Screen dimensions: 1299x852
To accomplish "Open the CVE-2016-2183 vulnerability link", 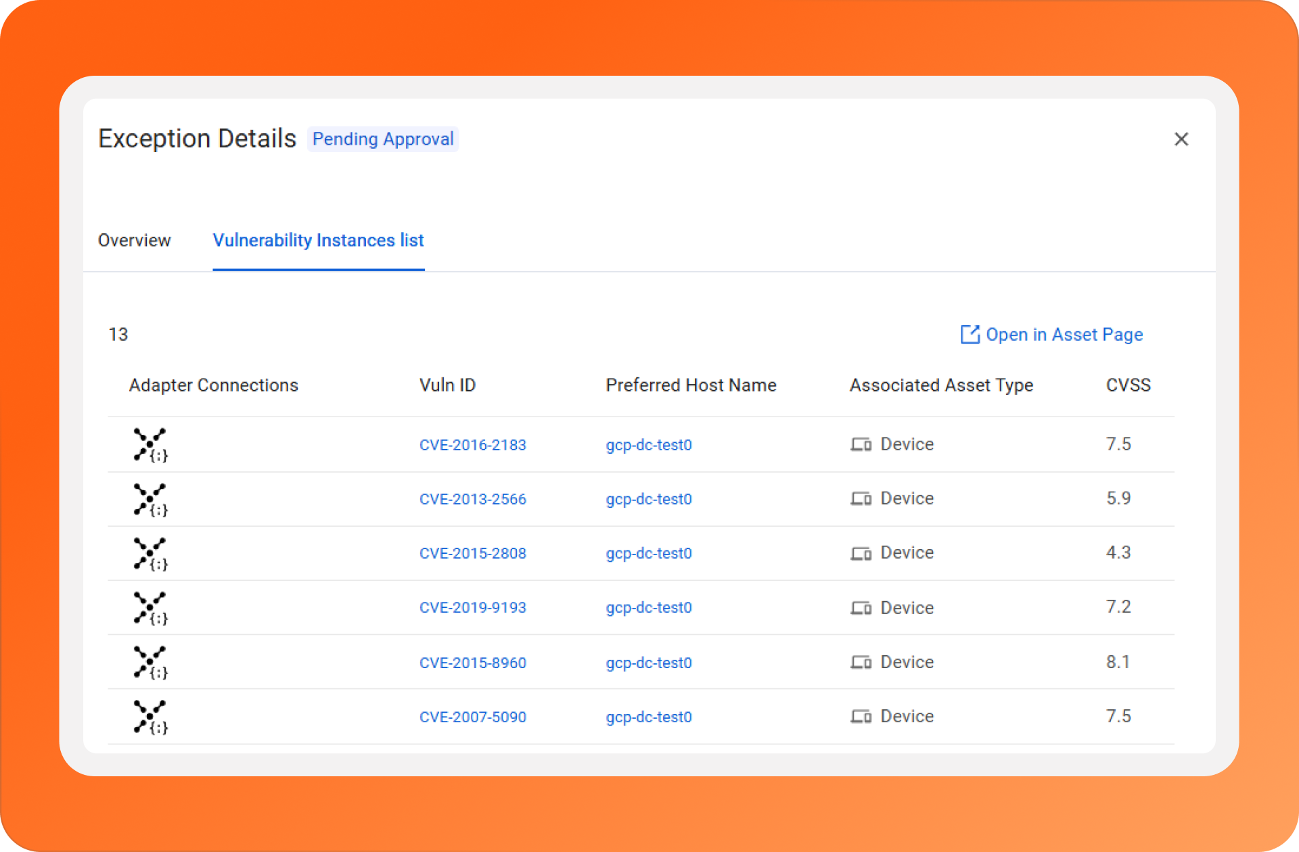I will [472, 445].
